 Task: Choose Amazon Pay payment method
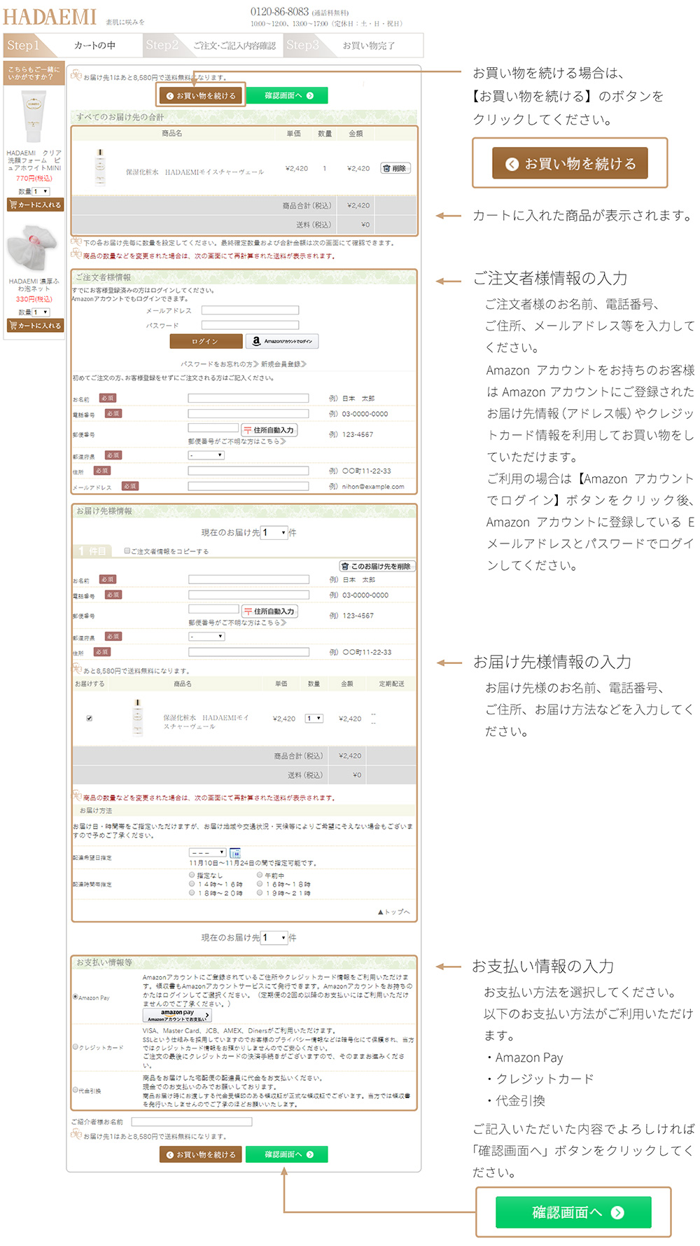click(x=76, y=997)
